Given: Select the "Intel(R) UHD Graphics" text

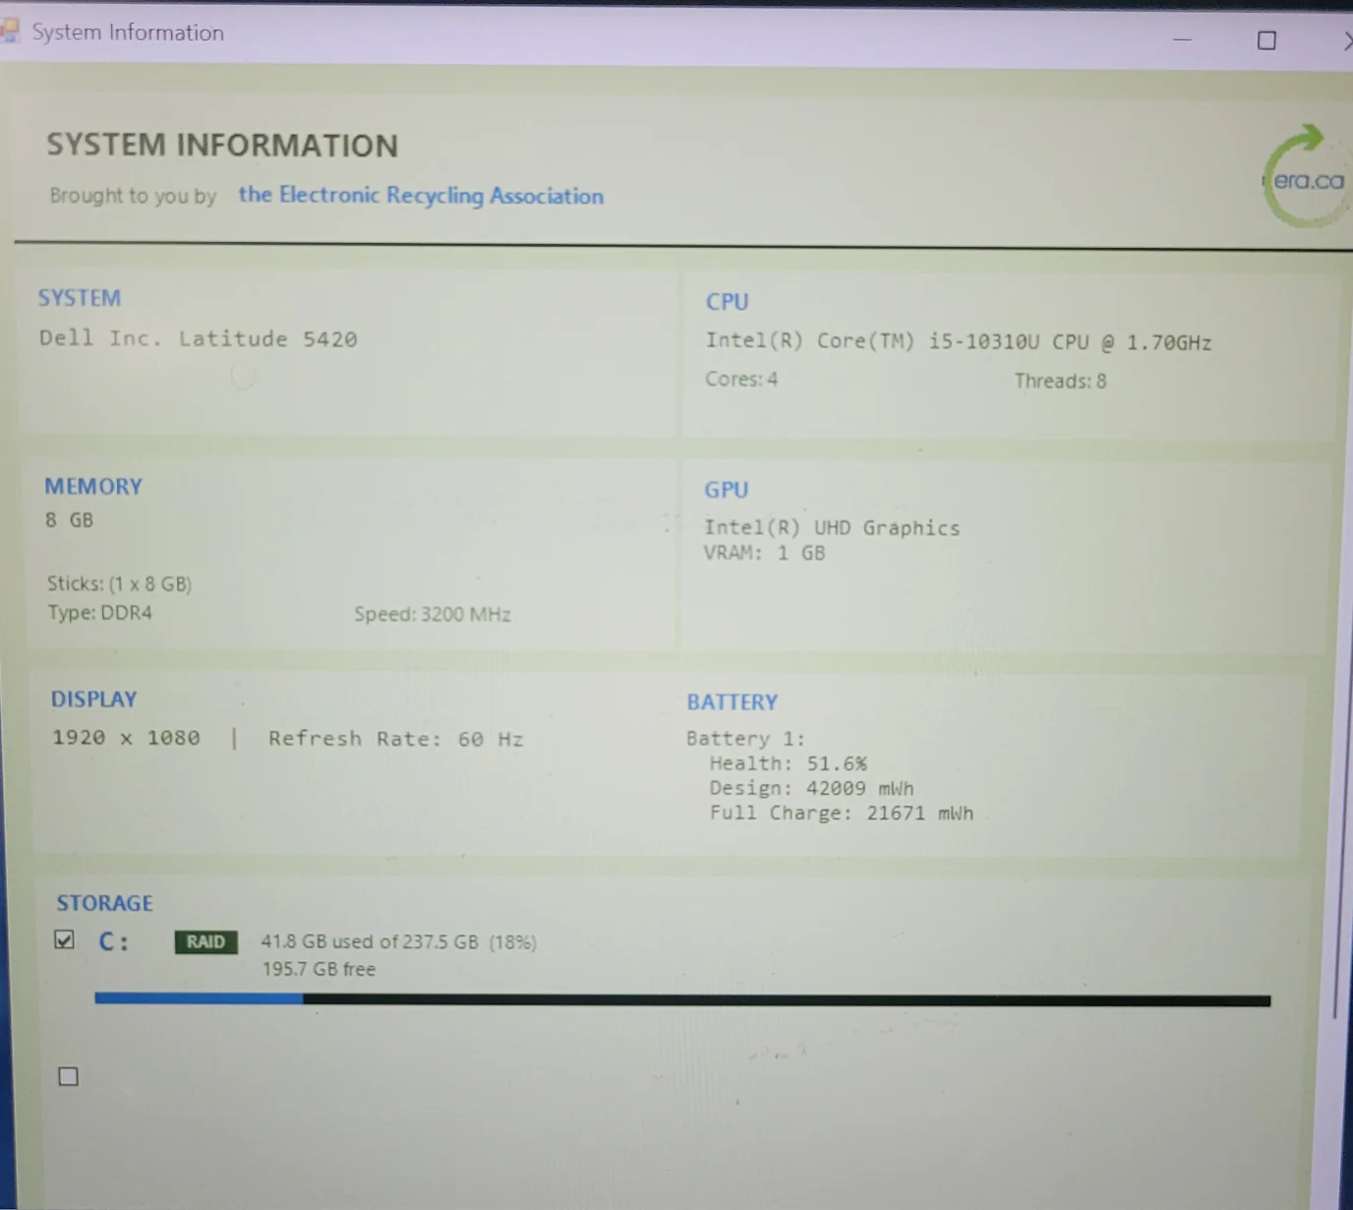Looking at the screenshot, I should [832, 527].
